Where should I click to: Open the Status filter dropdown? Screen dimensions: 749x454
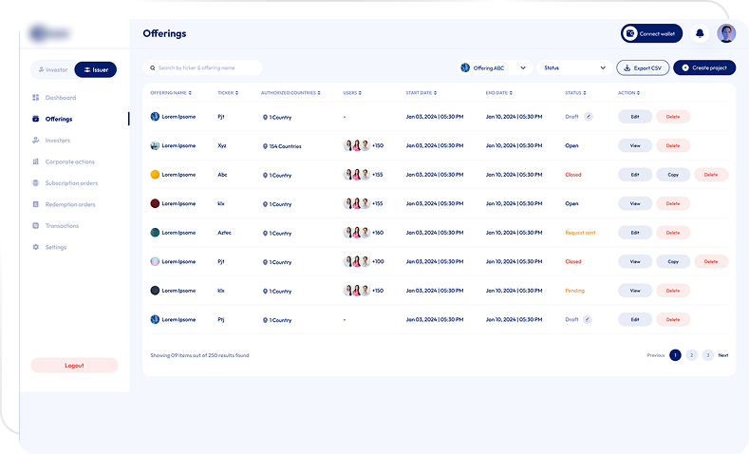[575, 68]
